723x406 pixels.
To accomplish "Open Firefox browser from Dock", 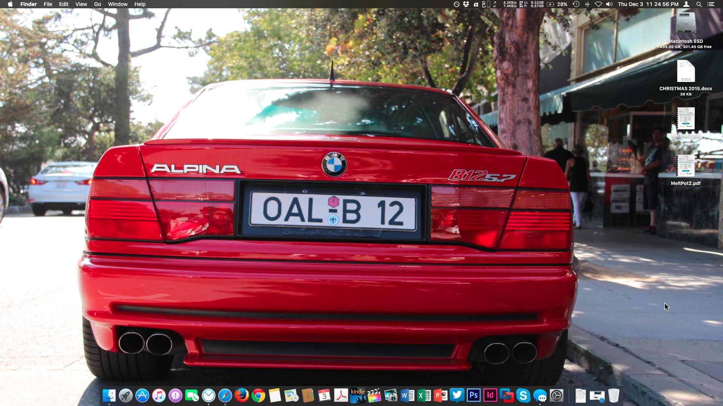I will tap(242, 395).
